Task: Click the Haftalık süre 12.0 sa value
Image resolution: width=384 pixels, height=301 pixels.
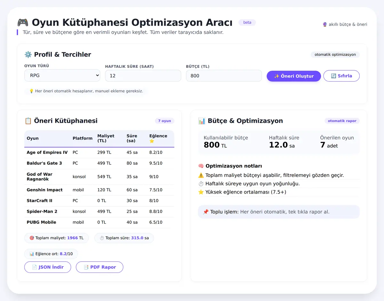Action: (x=282, y=145)
